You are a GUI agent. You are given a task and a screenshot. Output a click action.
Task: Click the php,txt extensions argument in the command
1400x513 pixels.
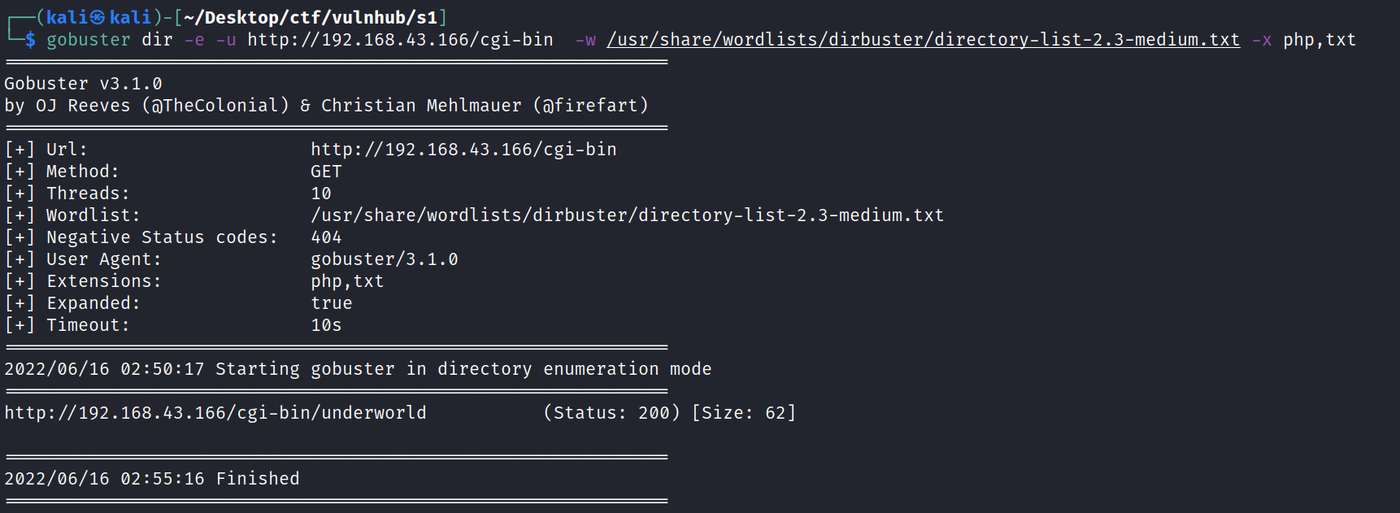point(1319,40)
